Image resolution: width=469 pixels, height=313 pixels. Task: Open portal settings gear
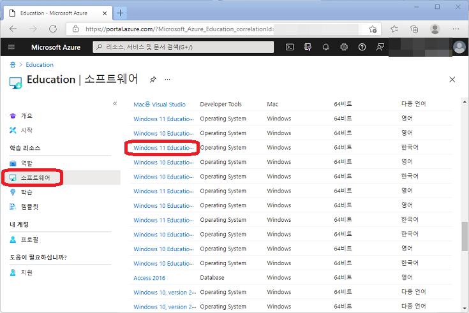[344, 47]
